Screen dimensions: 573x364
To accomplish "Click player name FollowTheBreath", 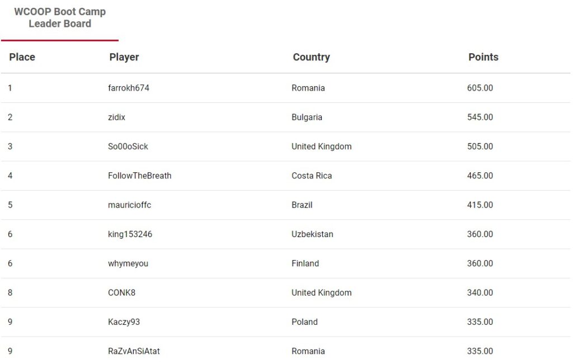I will point(139,176).
